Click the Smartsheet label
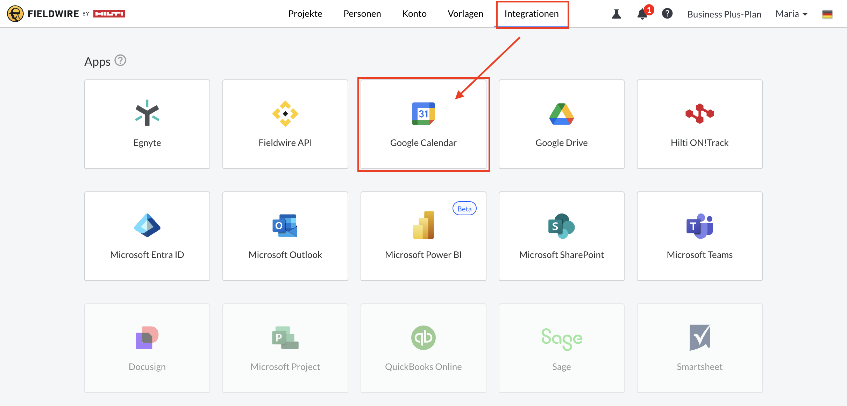This screenshot has width=847, height=406. point(700,367)
